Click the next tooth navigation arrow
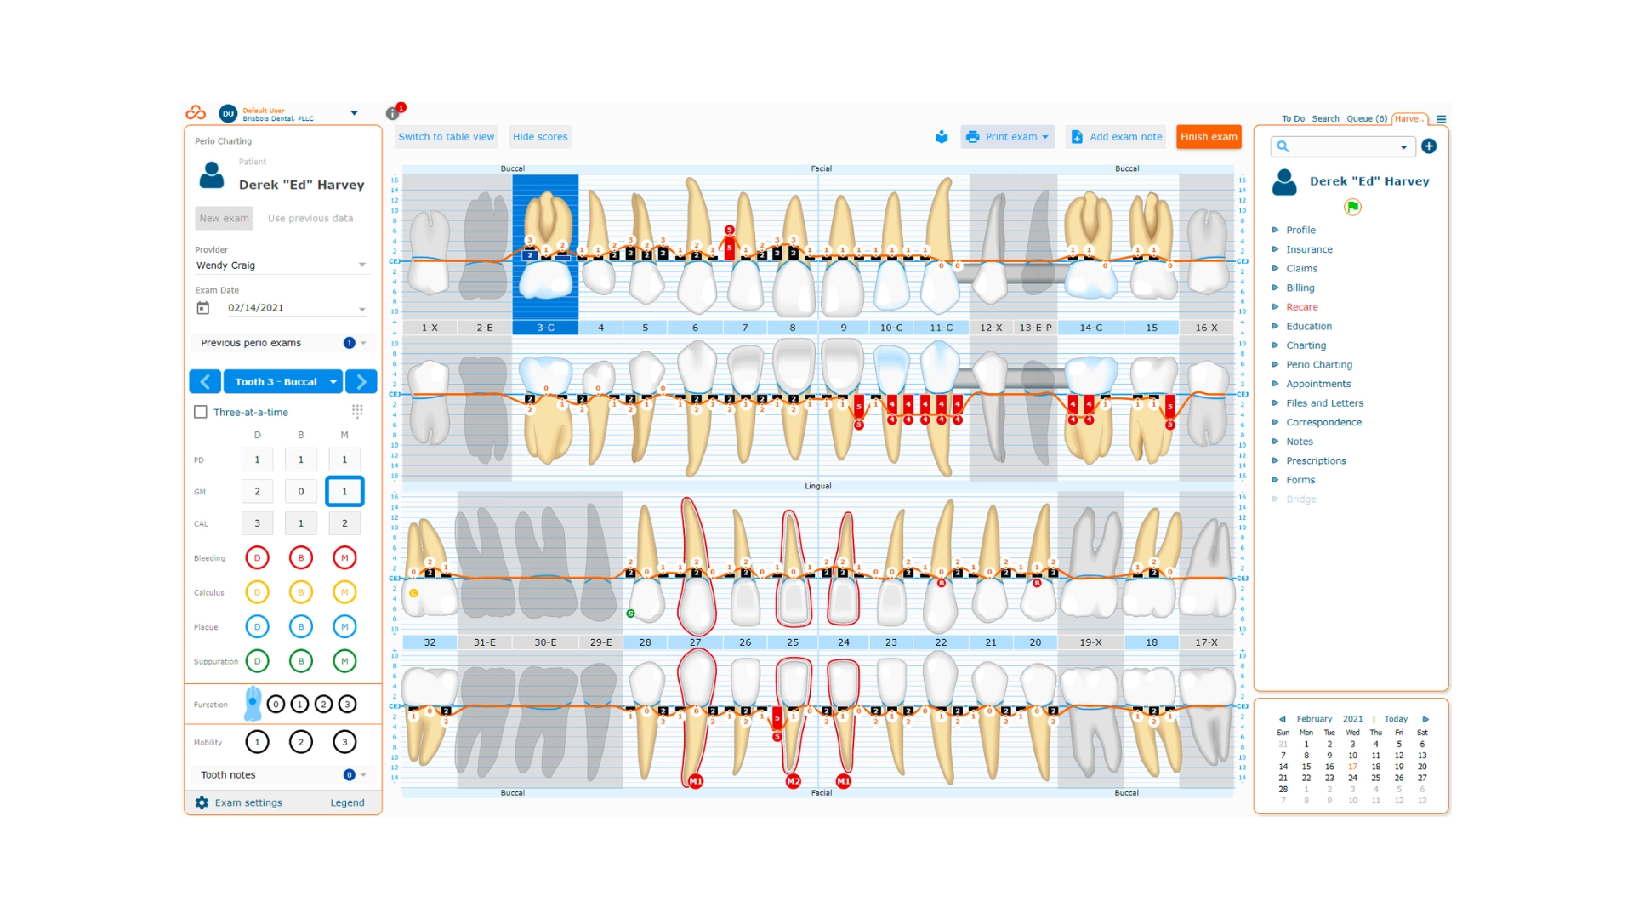Image resolution: width=1633 pixels, height=919 pixels. pyautogui.click(x=361, y=380)
